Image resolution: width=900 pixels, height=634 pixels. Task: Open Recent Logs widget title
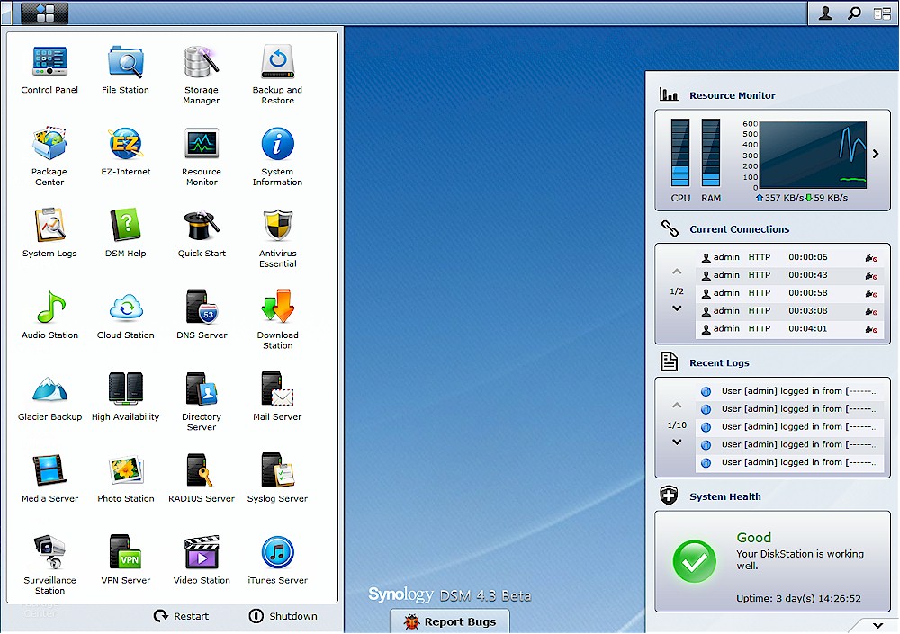click(x=719, y=363)
